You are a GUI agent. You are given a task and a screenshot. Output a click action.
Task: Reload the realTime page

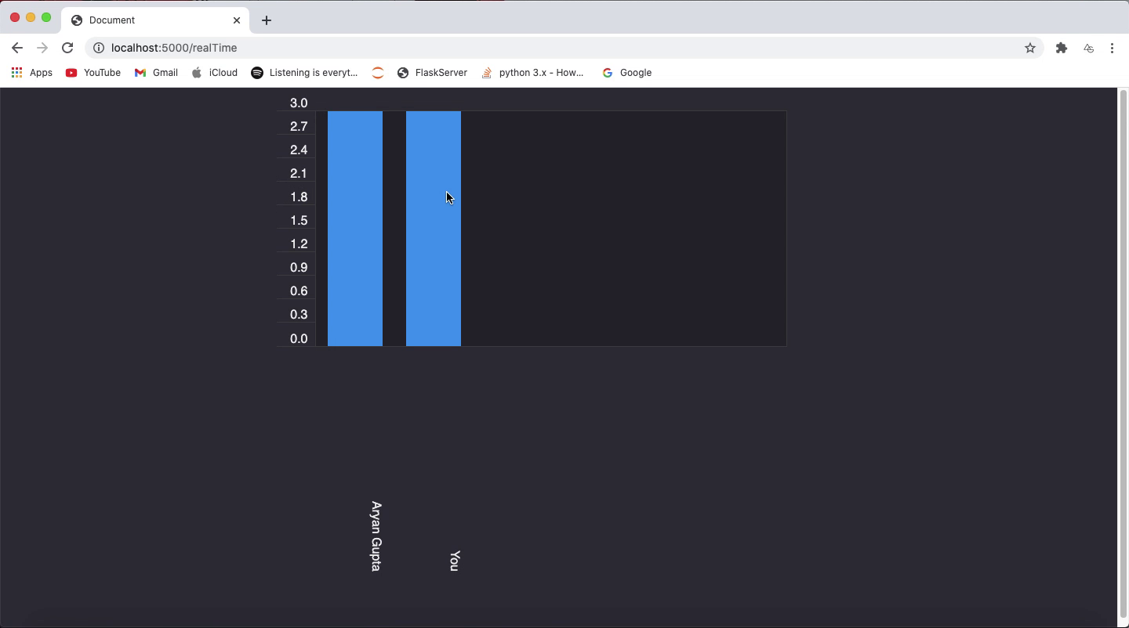point(67,48)
